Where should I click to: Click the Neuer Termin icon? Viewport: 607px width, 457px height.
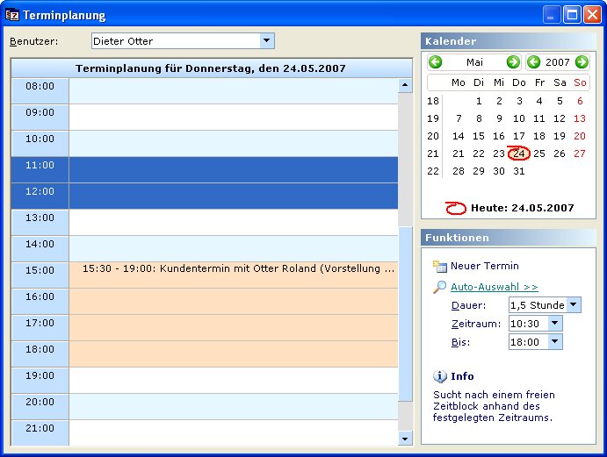click(x=440, y=266)
